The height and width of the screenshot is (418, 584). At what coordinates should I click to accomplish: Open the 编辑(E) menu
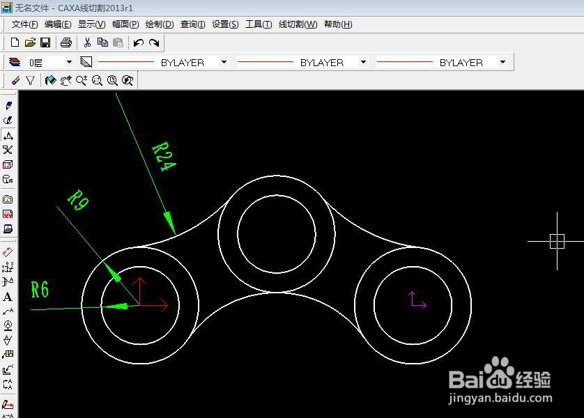(x=58, y=24)
